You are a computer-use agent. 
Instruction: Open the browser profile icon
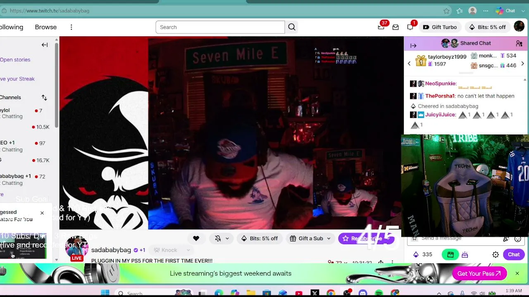point(472,11)
